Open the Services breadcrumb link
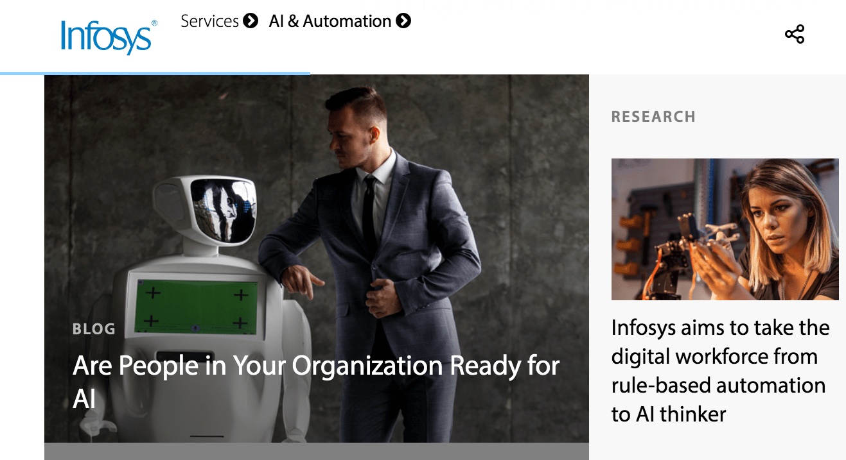This screenshot has width=846, height=460. [x=209, y=21]
